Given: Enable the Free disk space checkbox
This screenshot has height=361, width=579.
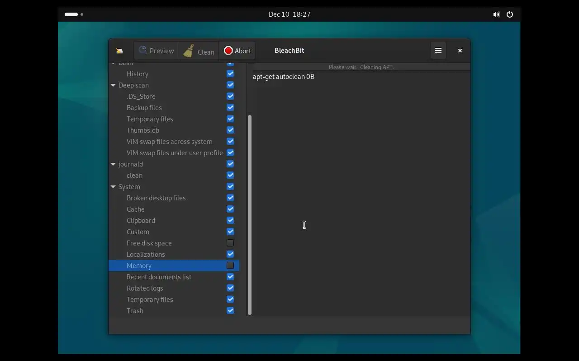Looking at the screenshot, I should (x=230, y=243).
